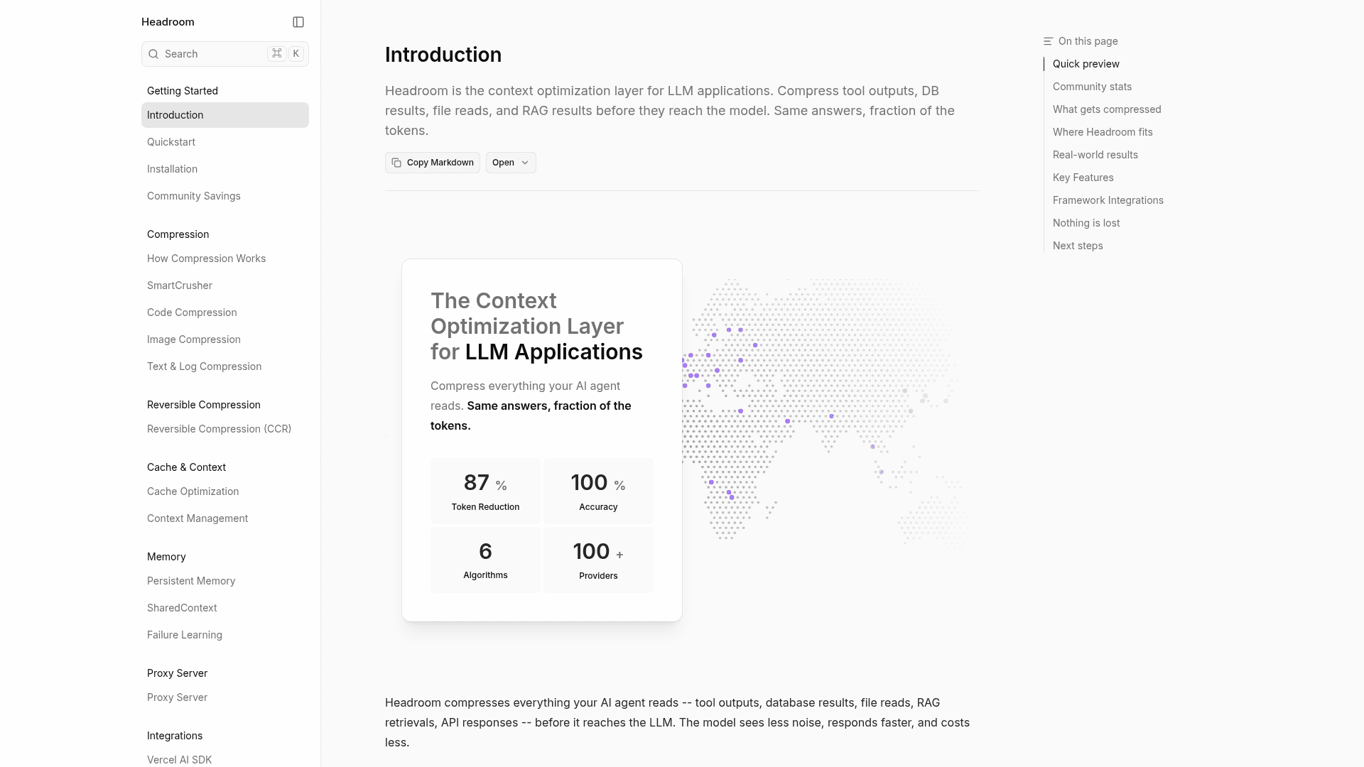Click the On this page list icon
Image resolution: width=1364 pixels, height=767 pixels.
(x=1048, y=41)
